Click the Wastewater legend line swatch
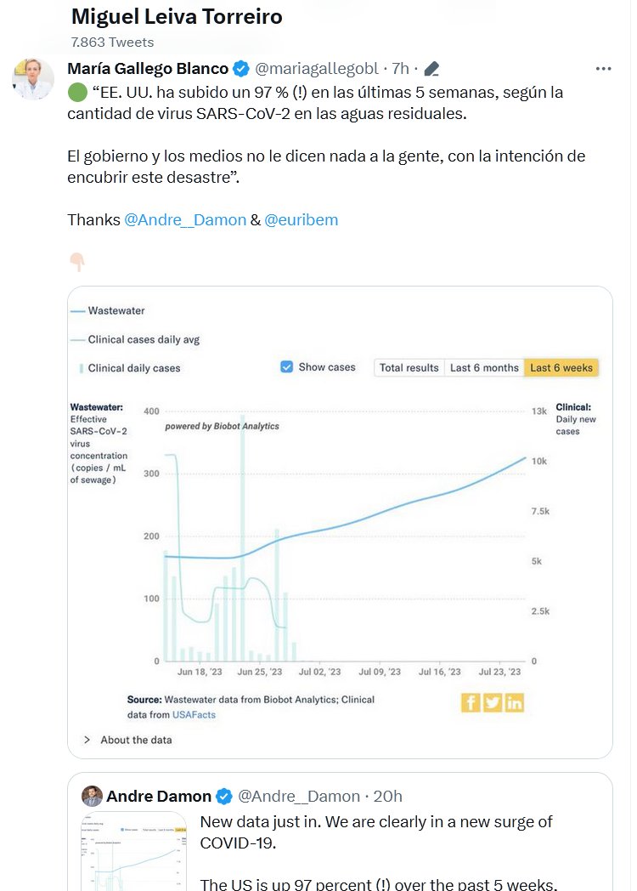The width and height of the screenshot is (637, 891). coord(76,311)
